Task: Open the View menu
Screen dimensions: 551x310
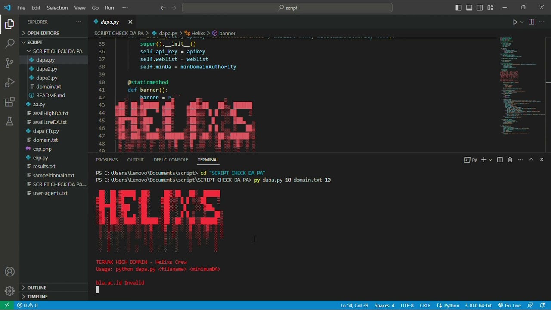Action: click(x=80, y=8)
